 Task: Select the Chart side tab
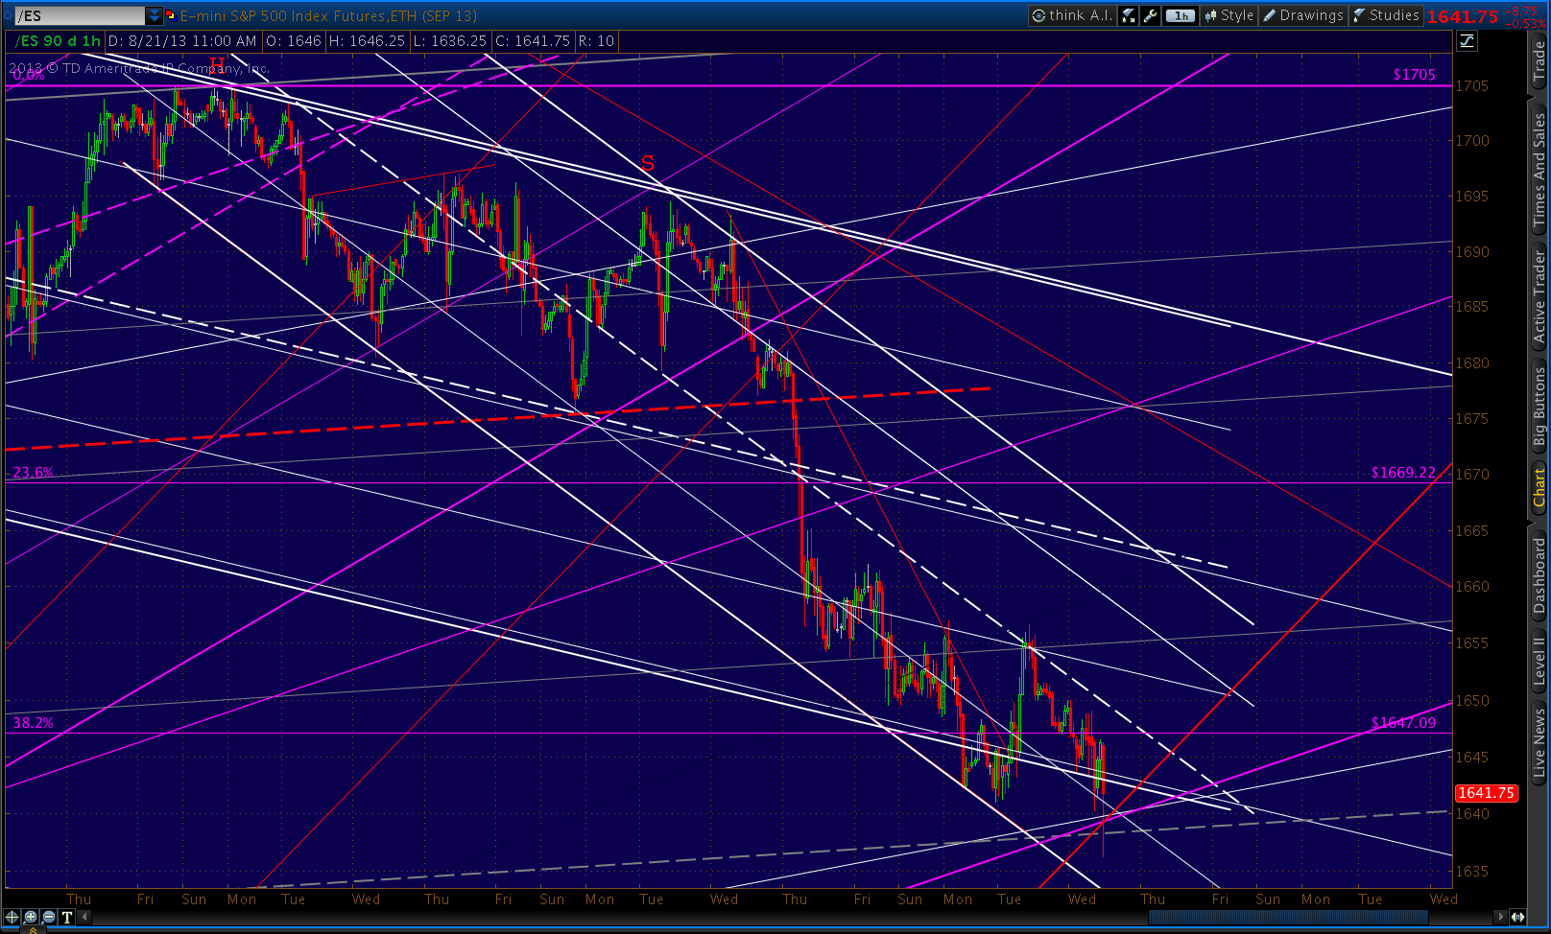[x=1539, y=489]
